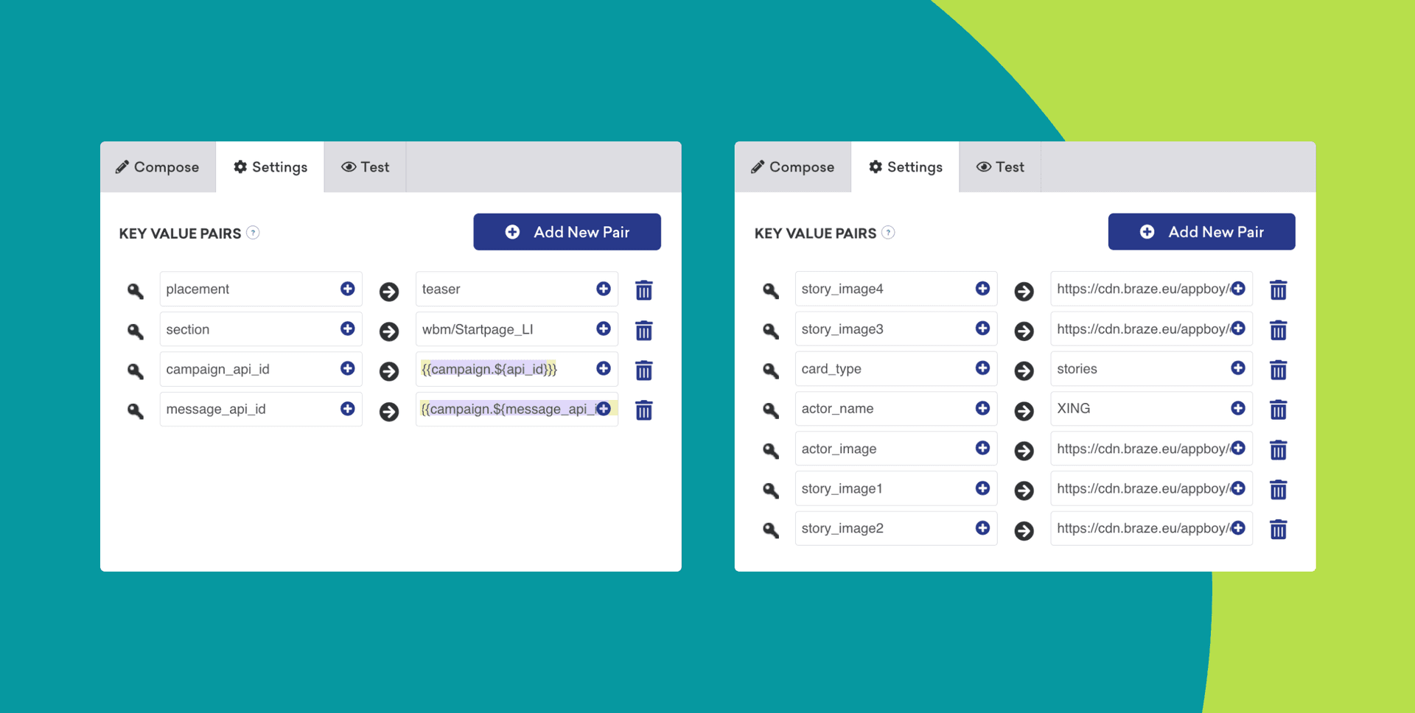This screenshot has width=1415, height=713.
Task: Click plus icon in the teaser value field
Action: tap(603, 289)
